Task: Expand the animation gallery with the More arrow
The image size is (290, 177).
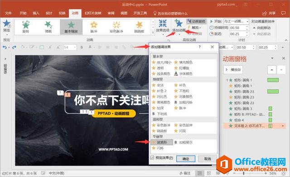Action: point(153,32)
